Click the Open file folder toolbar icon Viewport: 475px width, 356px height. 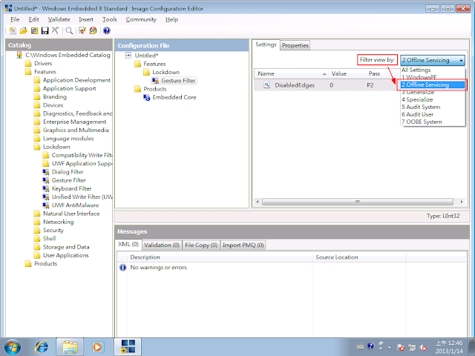23,30
